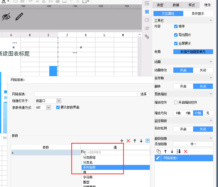Viewport: 218px width, 187px height.
Task: Select 分类名 from the value list
Action: tap(88, 162)
